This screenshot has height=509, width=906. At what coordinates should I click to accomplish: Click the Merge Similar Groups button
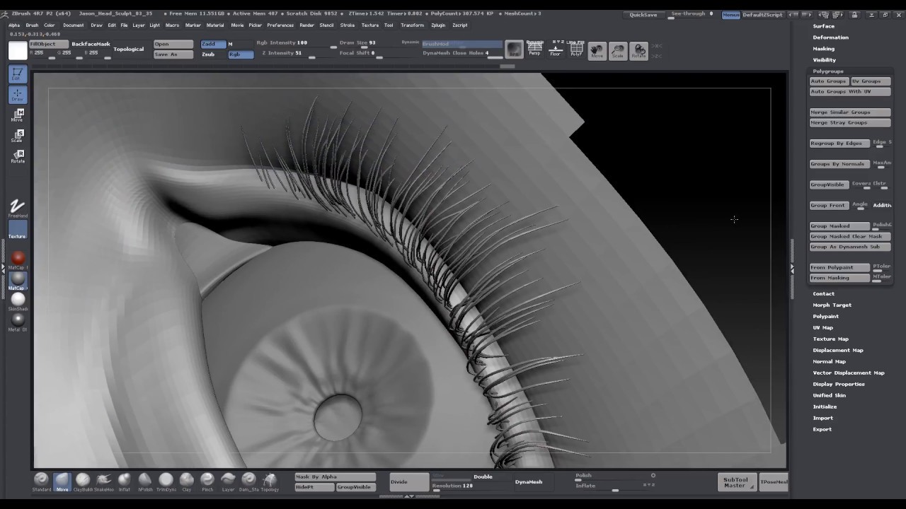point(850,112)
